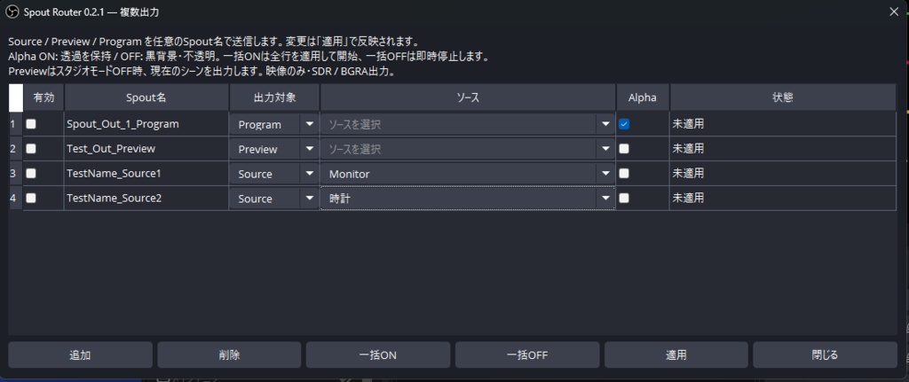Enable the TestName_Source1 row checkbox
The height and width of the screenshot is (382, 909).
tap(31, 173)
